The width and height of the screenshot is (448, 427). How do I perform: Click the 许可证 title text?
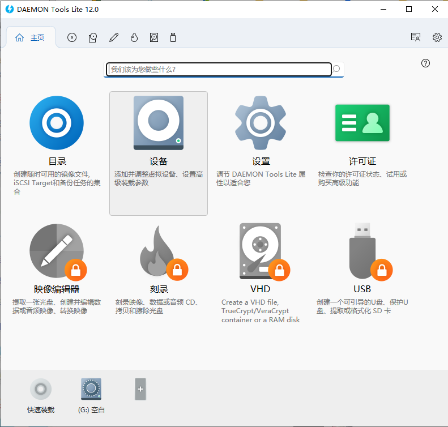[362, 161]
